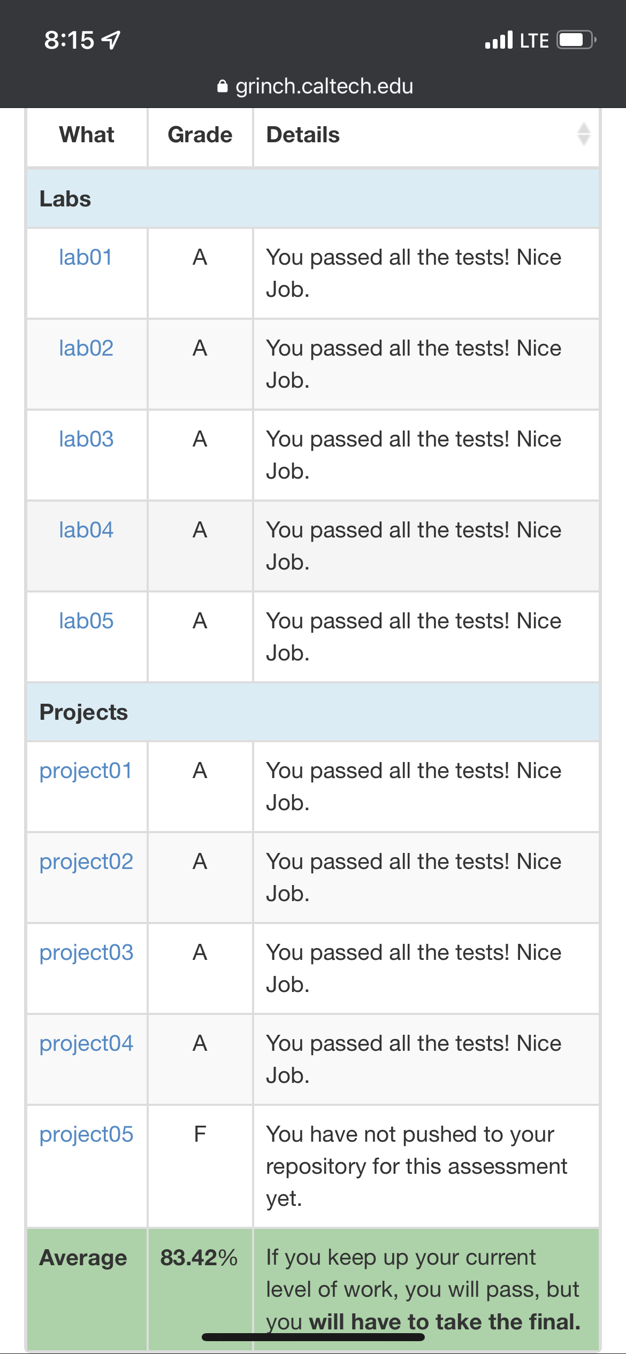The height and width of the screenshot is (1354, 626).
Task: Tap the padlock icon beside the URL
Action: (x=223, y=87)
